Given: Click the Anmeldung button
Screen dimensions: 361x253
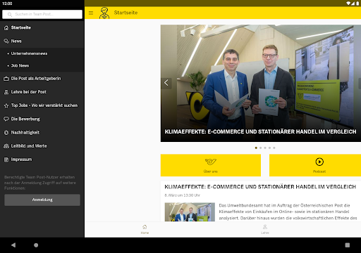Looking at the screenshot, I should point(42,200).
